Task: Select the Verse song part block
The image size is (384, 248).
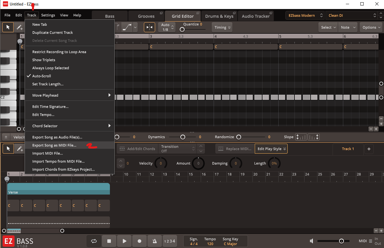Action: [59, 189]
